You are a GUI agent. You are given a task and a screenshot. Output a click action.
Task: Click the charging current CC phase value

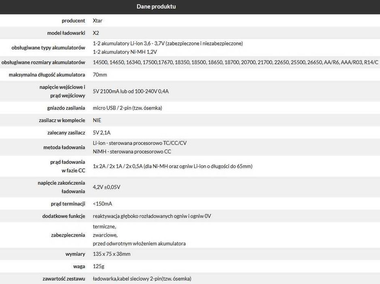coord(172,166)
